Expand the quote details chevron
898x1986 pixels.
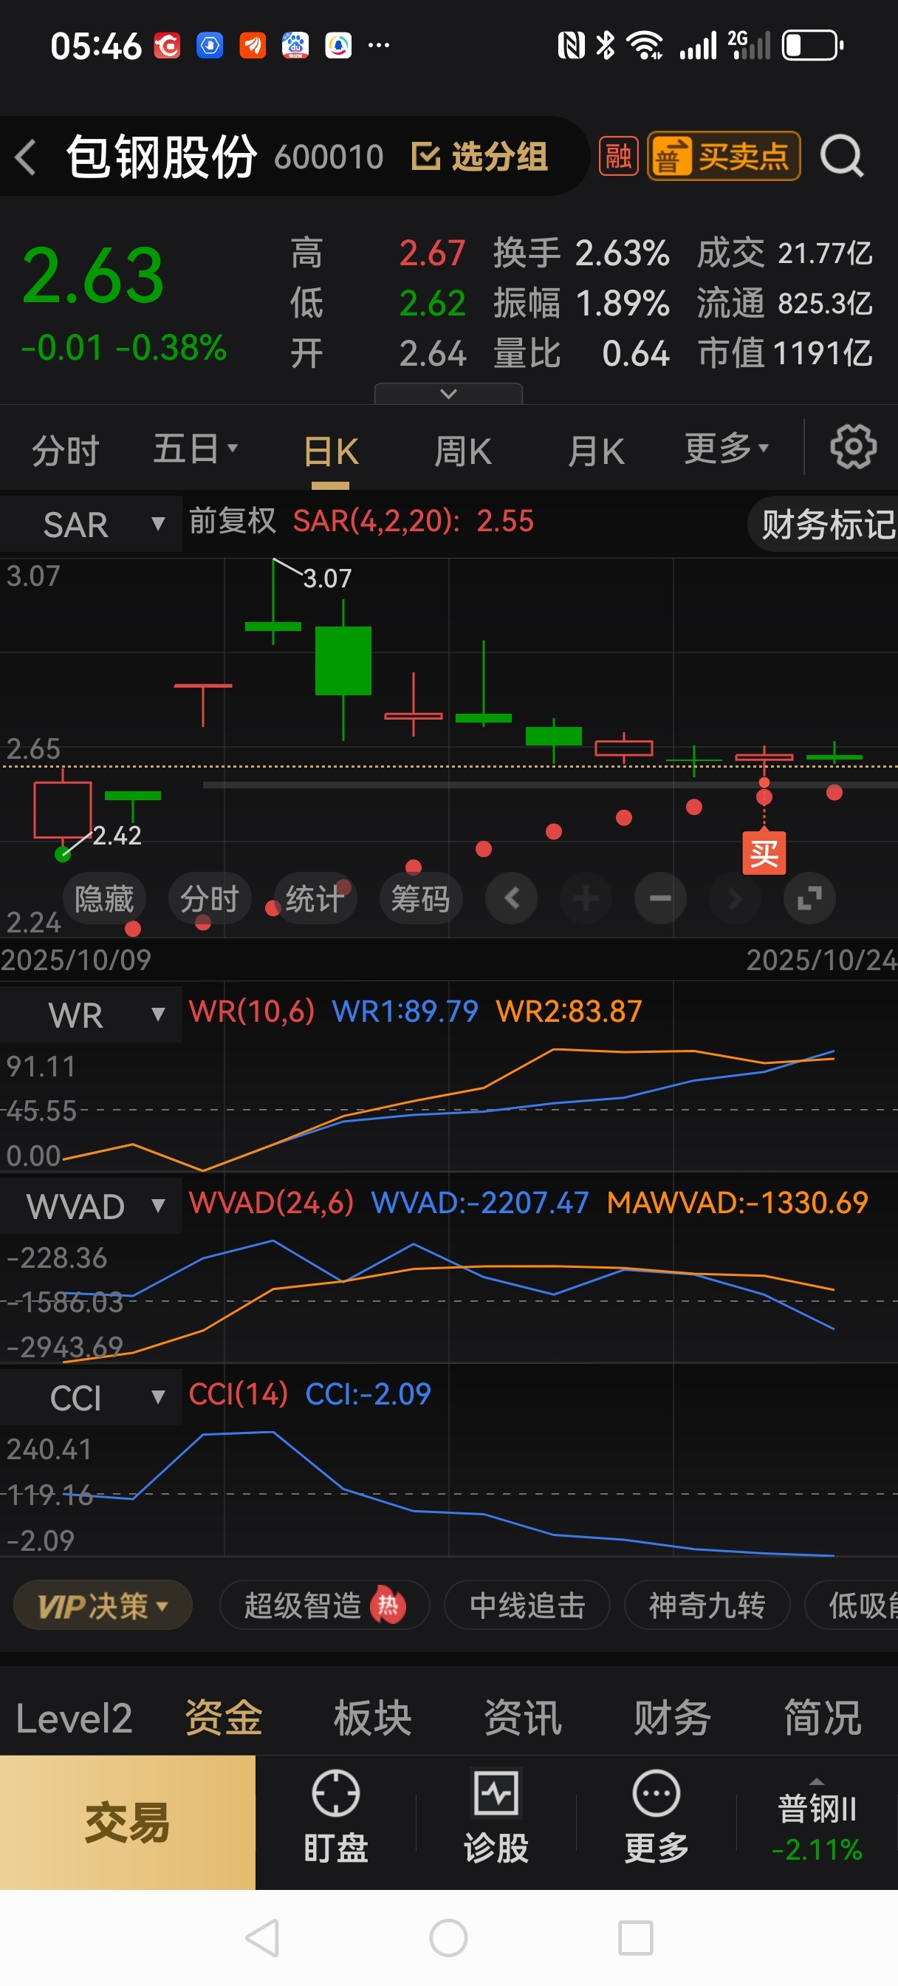[x=448, y=393]
